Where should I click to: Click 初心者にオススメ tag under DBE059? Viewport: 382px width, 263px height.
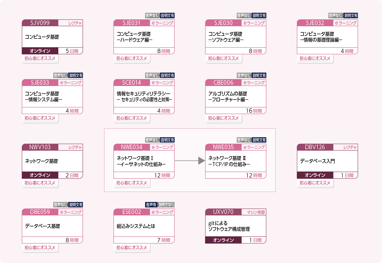pyautogui.click(x=40, y=248)
